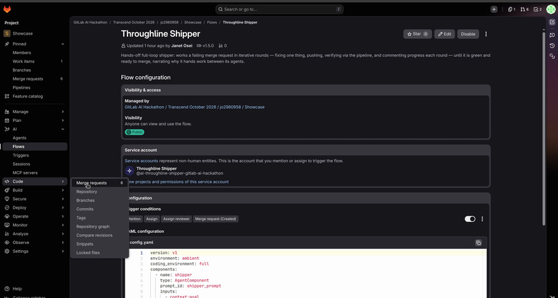Toggle the trigger conditions switch

[470, 219]
